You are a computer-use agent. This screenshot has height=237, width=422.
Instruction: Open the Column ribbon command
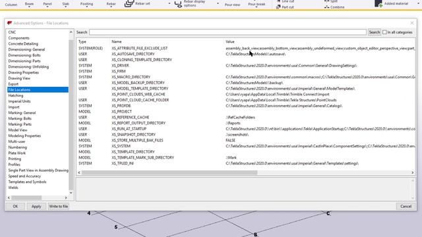11,5
